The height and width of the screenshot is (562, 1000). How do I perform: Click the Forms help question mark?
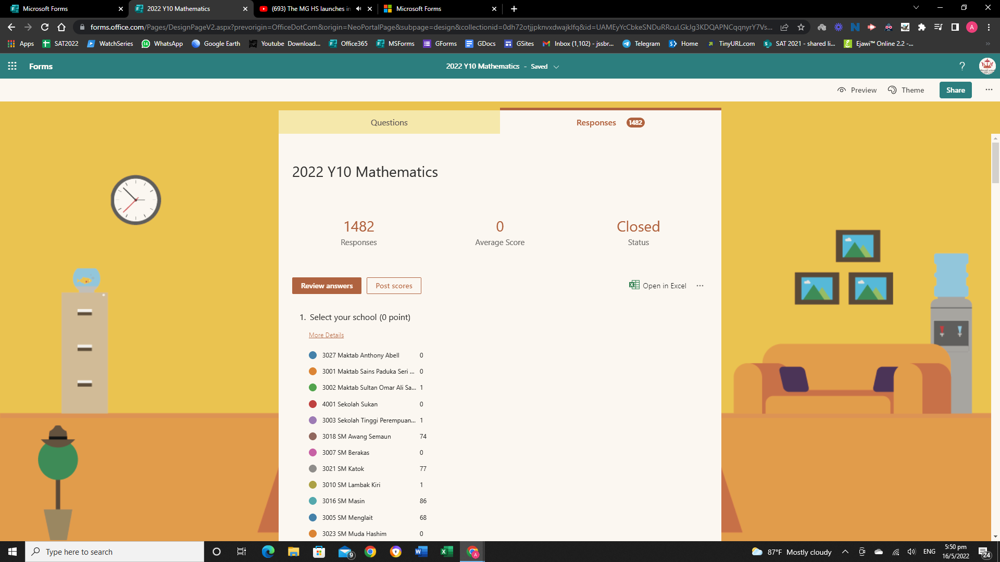(963, 66)
